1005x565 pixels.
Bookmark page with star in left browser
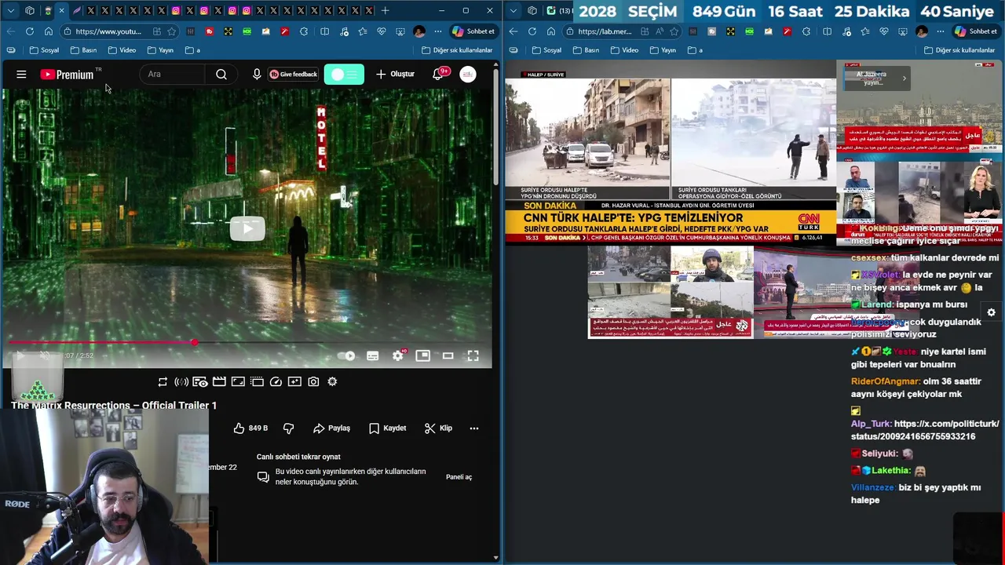[171, 31]
